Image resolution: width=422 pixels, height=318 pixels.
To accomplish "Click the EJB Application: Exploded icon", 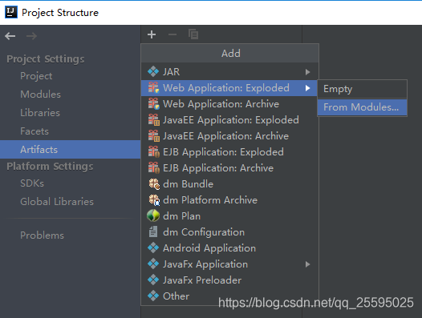I will [x=154, y=152].
